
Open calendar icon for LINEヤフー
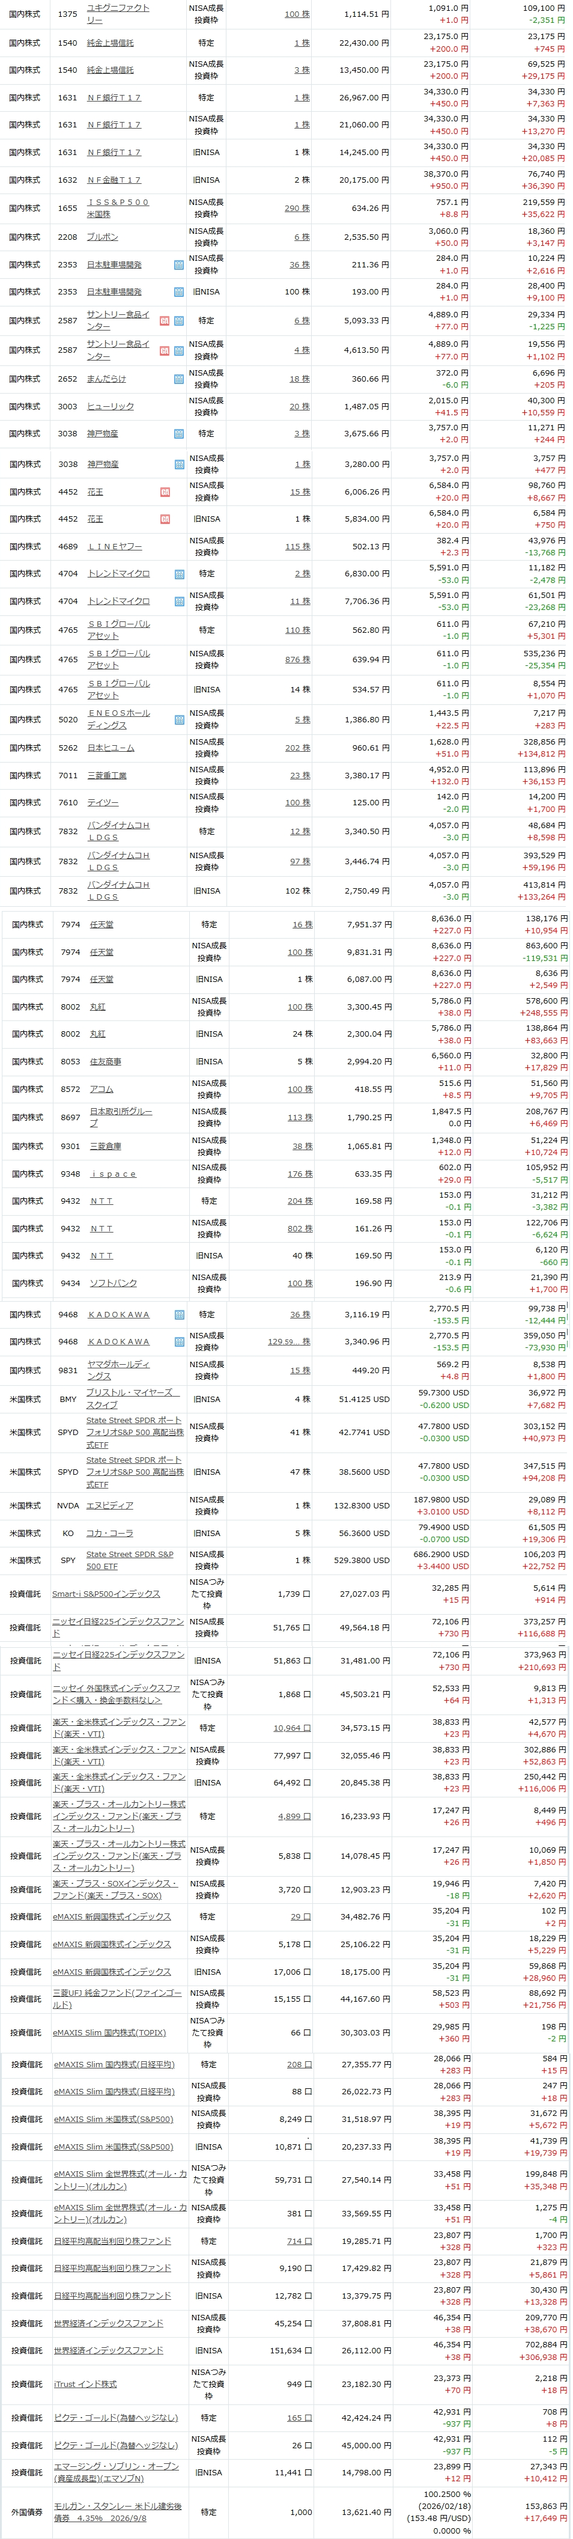pos(178,546)
